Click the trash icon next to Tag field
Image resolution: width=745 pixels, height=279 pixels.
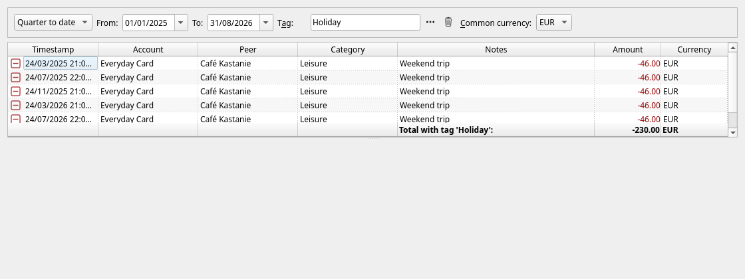pos(448,22)
